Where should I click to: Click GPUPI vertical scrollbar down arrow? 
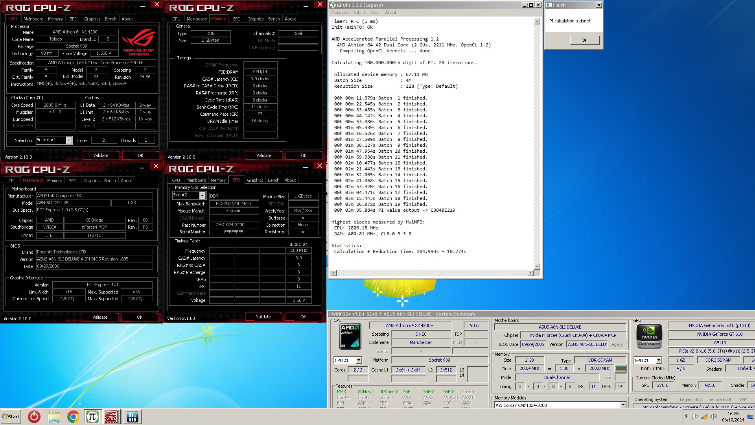pos(537,266)
